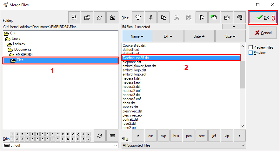Click the select files lasso icon
280x151 pixels.
coord(138,18)
